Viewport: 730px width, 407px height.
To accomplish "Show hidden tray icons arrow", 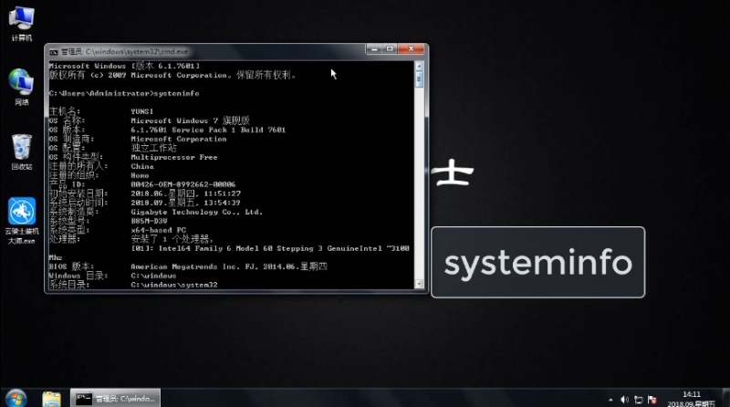I will (x=610, y=400).
